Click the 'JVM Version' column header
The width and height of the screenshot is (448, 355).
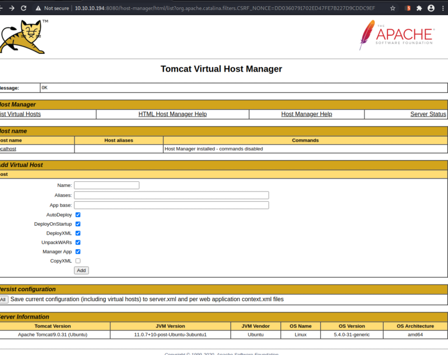pyautogui.click(x=170, y=326)
